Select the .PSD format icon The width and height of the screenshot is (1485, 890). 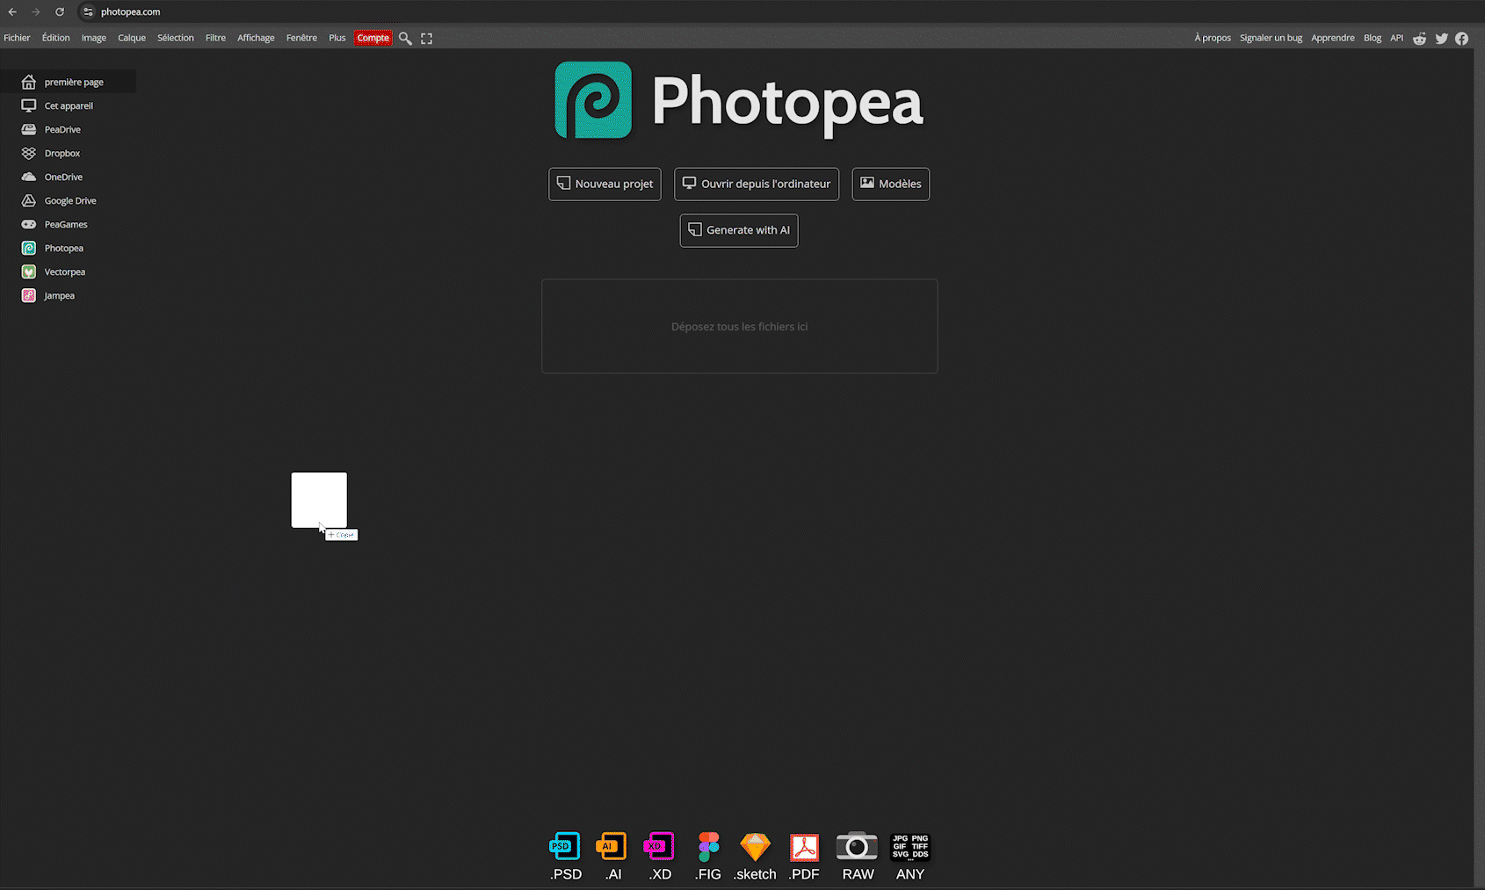pos(565,847)
